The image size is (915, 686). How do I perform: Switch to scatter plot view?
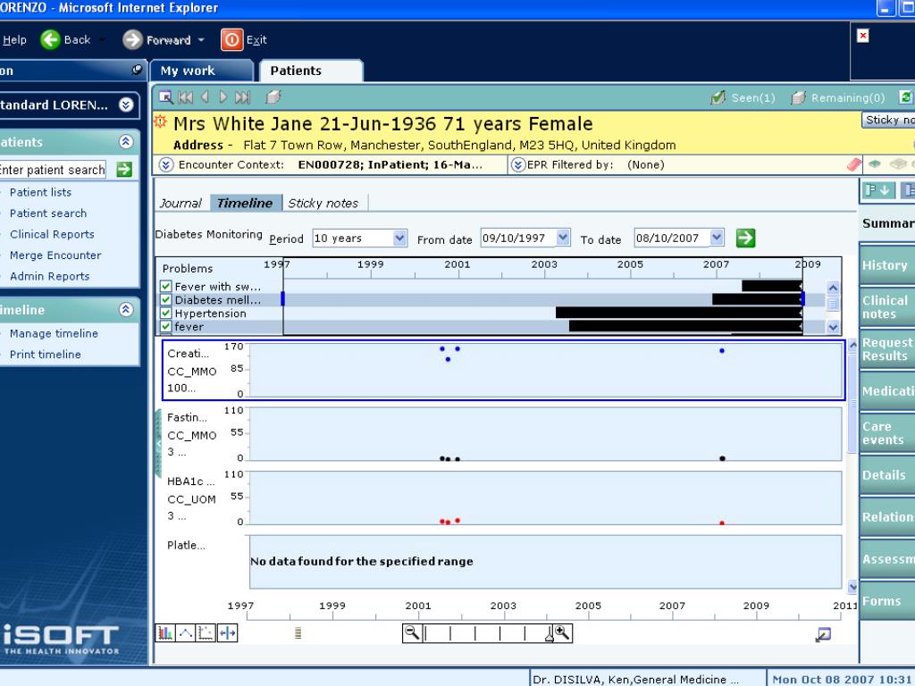coord(206,633)
